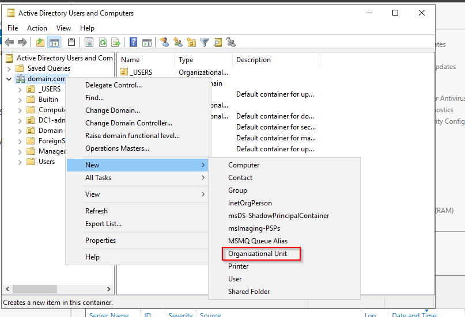Sort by the Name column header

tap(146, 60)
